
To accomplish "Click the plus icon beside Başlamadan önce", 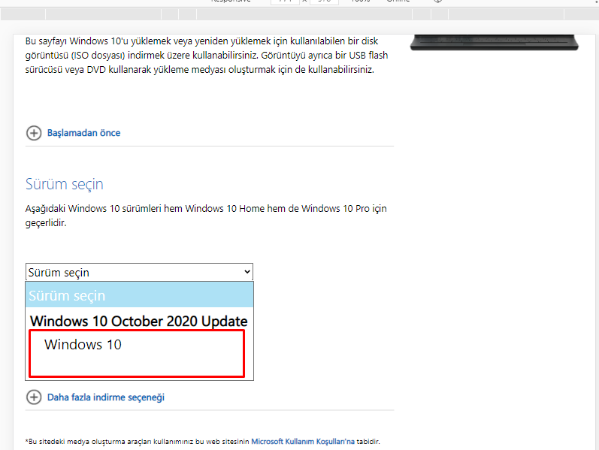I will (x=34, y=133).
